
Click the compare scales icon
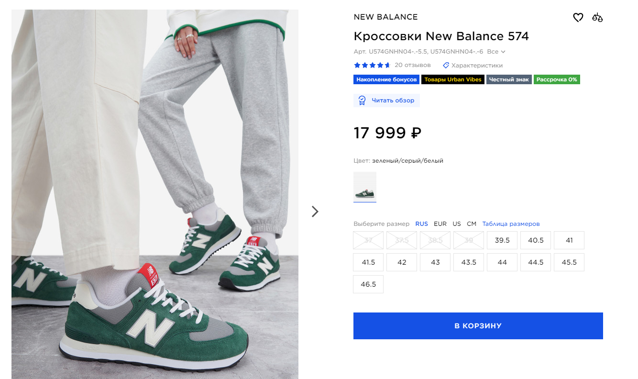point(597,18)
